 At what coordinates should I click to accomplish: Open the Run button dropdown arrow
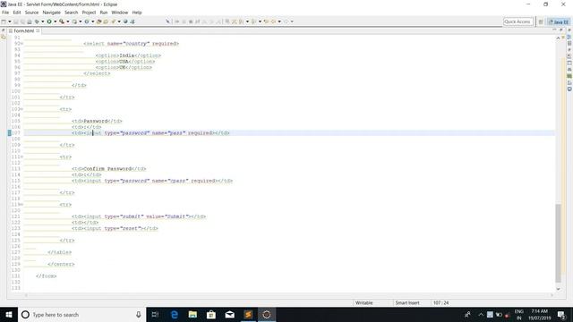pyautogui.click(x=56, y=21)
